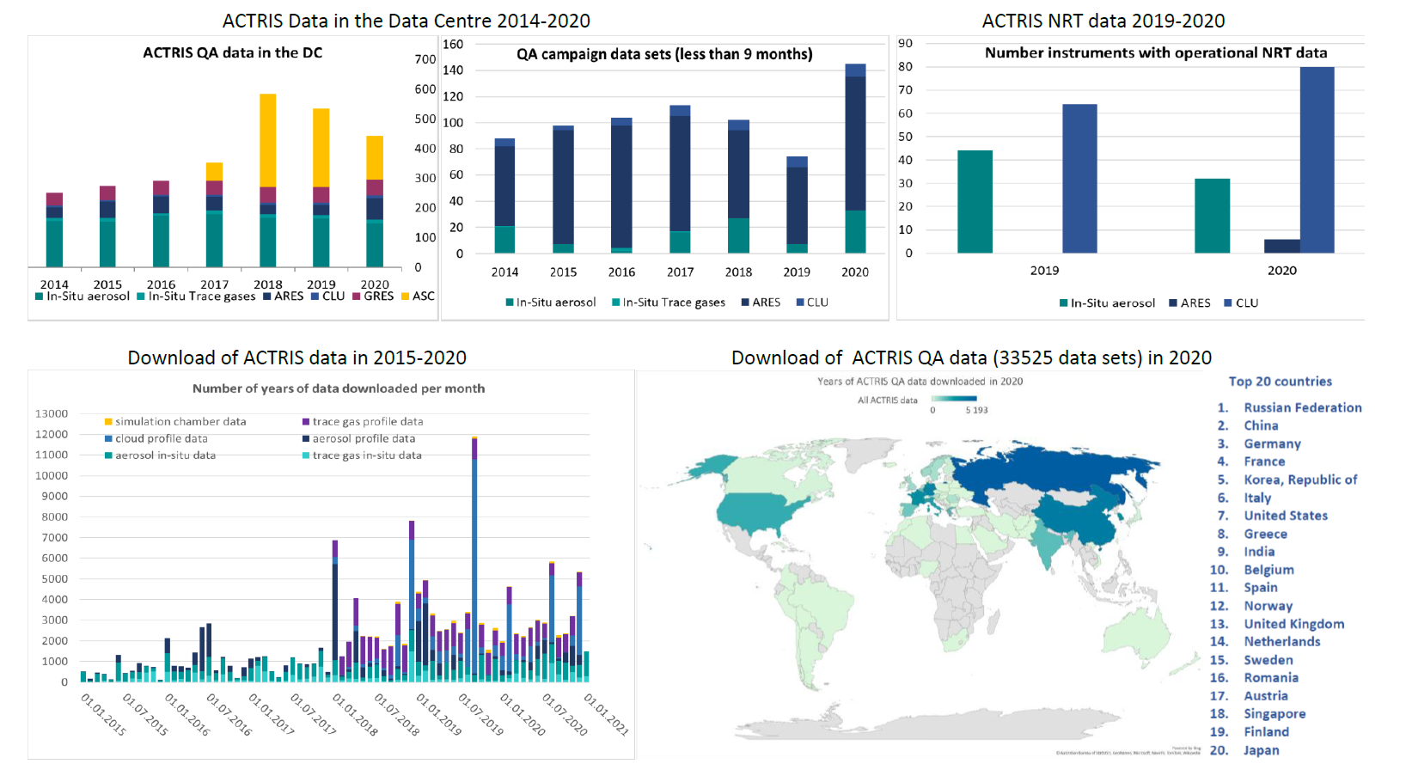
Task: Select the trace gas in-situ data legend entry
Action: [x=362, y=455]
